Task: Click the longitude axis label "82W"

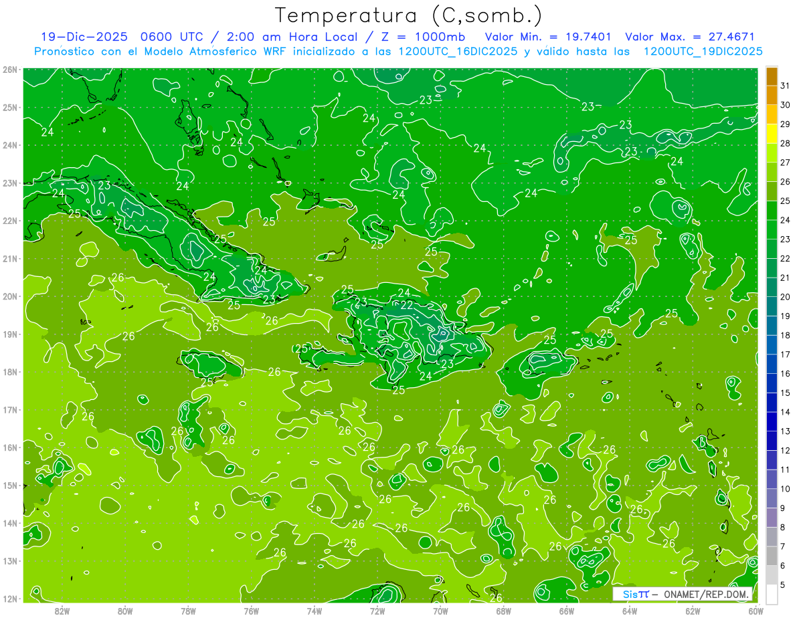Action: [x=62, y=610]
